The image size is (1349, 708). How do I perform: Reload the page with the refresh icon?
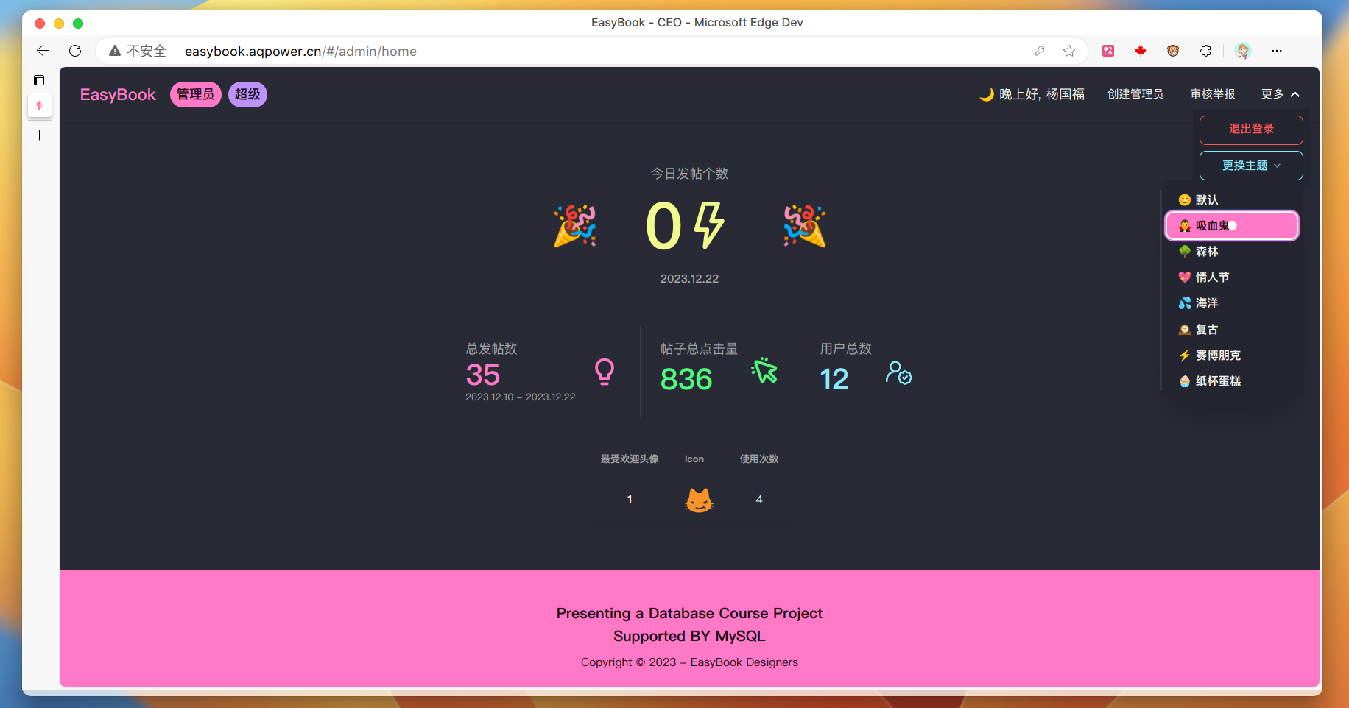75,51
